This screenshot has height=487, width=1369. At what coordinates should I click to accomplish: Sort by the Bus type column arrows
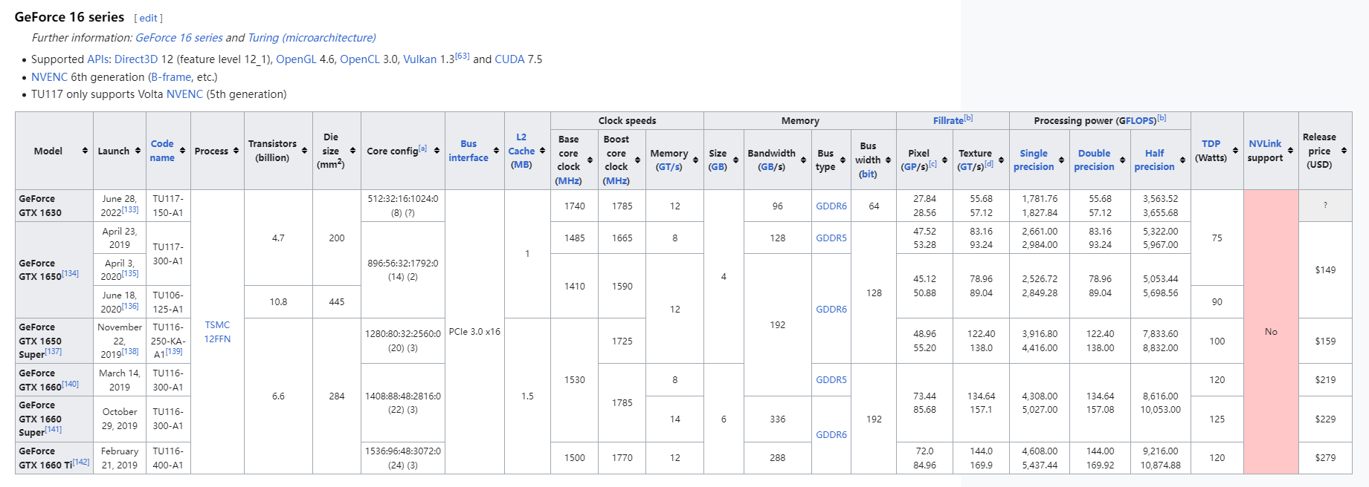(x=843, y=160)
